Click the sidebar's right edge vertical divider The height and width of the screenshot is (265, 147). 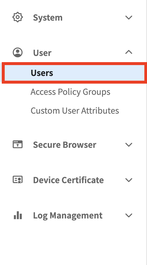[x=146, y=132]
